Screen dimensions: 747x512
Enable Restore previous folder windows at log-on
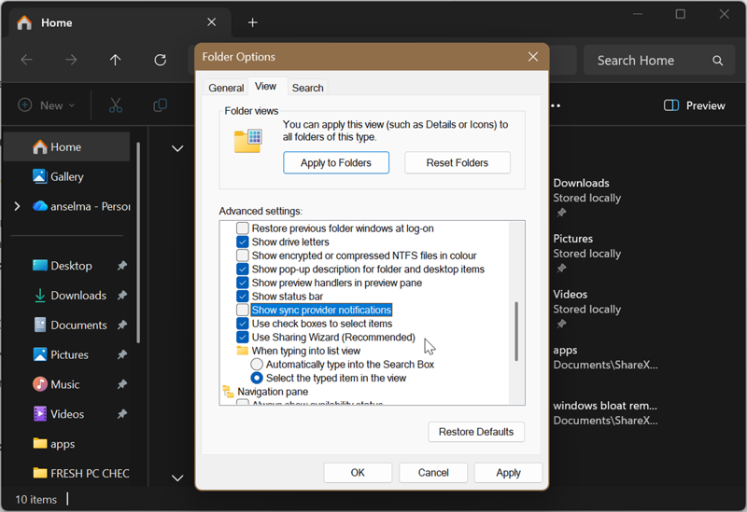coord(243,228)
